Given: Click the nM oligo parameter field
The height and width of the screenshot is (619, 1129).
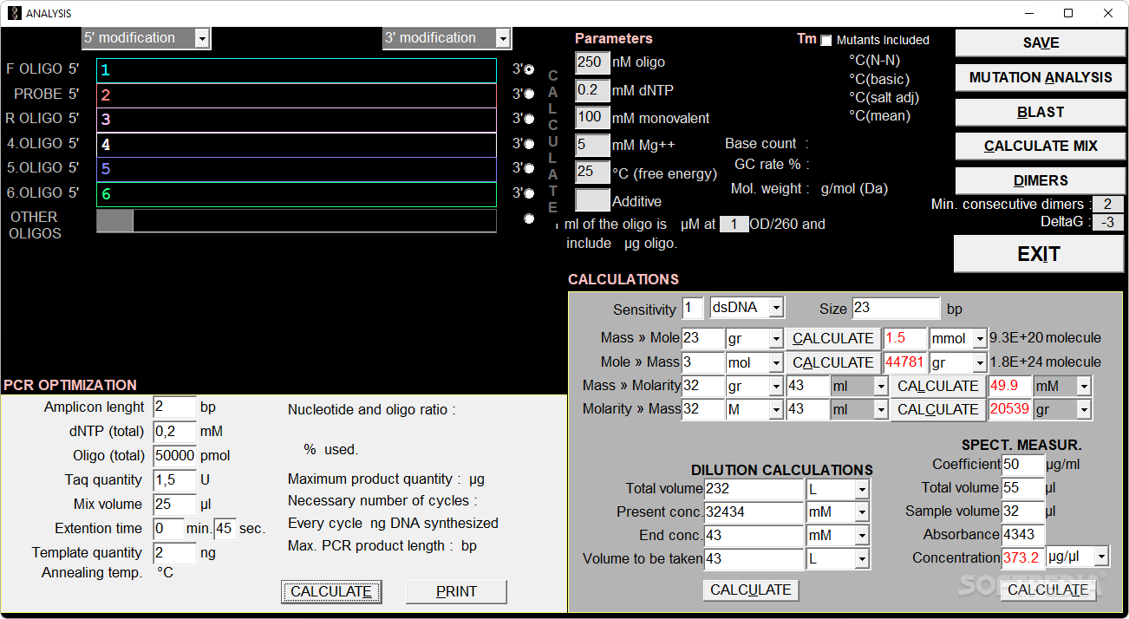Looking at the screenshot, I should pyautogui.click(x=592, y=62).
